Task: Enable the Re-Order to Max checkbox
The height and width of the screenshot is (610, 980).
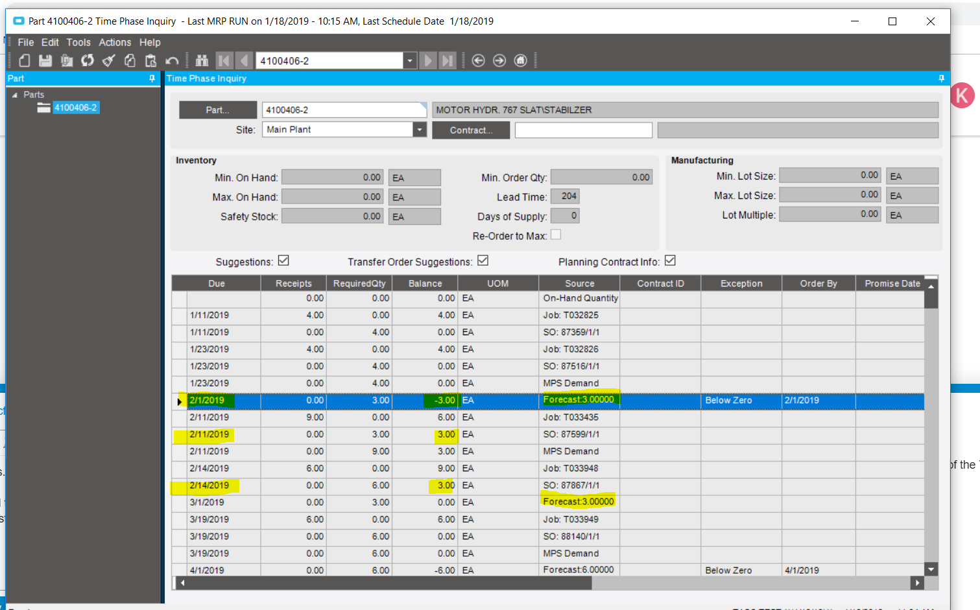Action: pyautogui.click(x=556, y=235)
